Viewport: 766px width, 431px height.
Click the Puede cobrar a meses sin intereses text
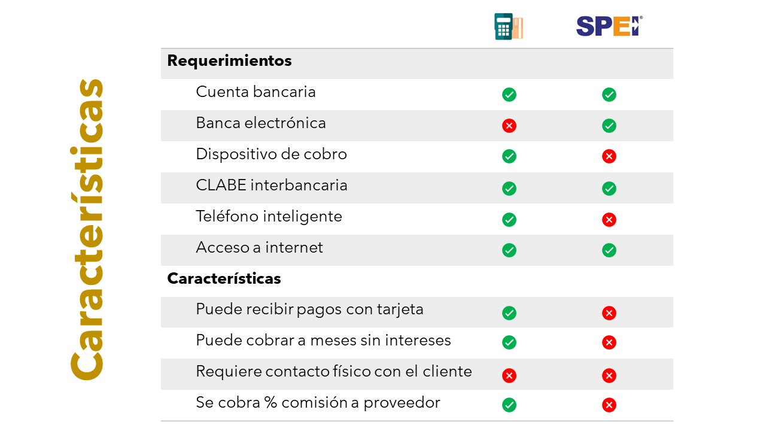tap(323, 341)
